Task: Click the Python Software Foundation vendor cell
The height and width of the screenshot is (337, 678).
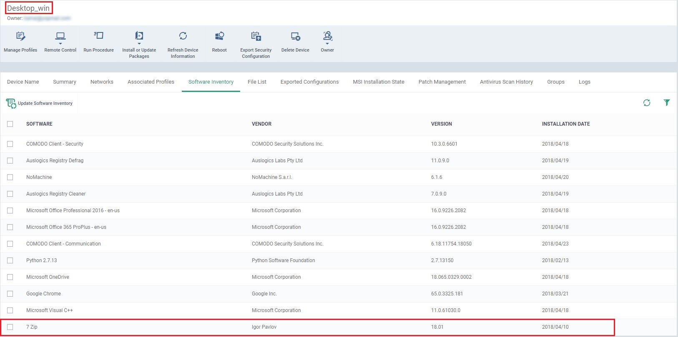Action: point(283,260)
